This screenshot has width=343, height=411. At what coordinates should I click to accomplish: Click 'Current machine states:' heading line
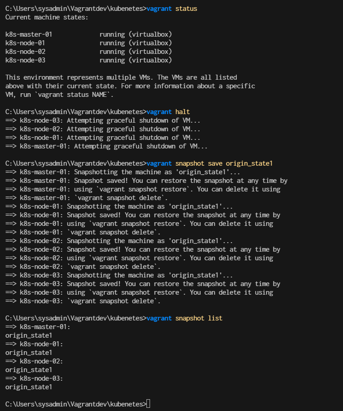click(47, 17)
